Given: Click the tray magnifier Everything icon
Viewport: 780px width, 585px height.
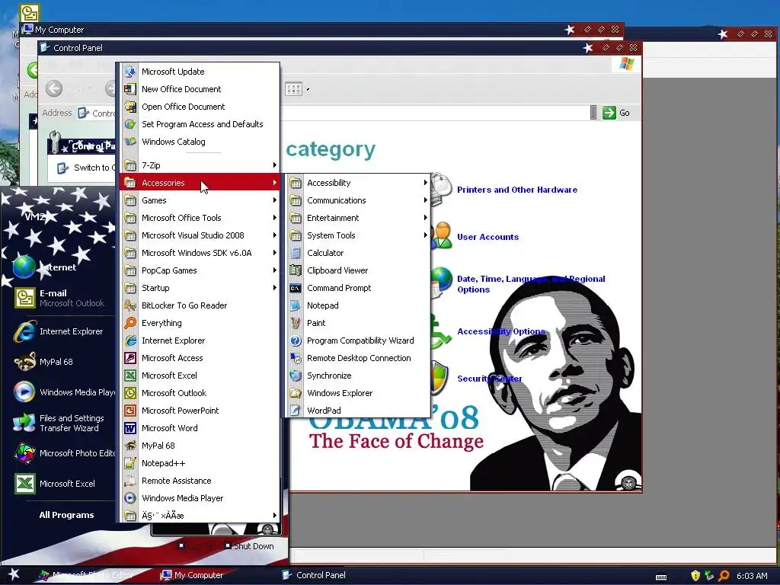Looking at the screenshot, I should pos(724,576).
